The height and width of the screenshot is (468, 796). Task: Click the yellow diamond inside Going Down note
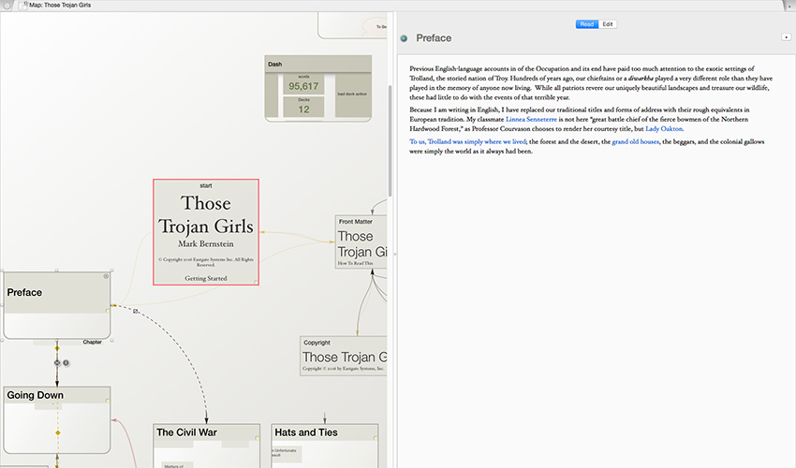coord(58,433)
